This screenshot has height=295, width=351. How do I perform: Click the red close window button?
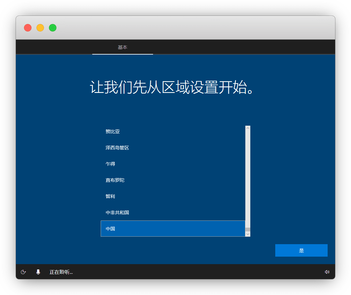pyautogui.click(x=28, y=28)
